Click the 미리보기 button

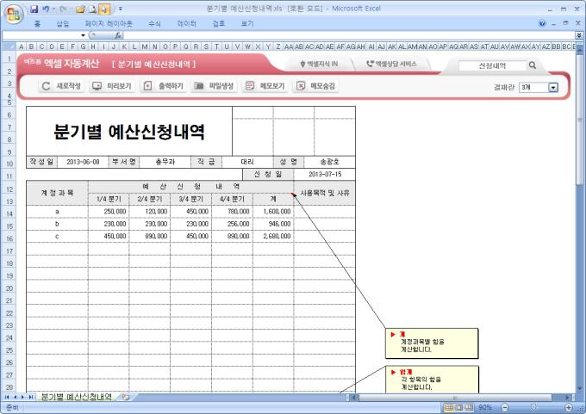112,86
